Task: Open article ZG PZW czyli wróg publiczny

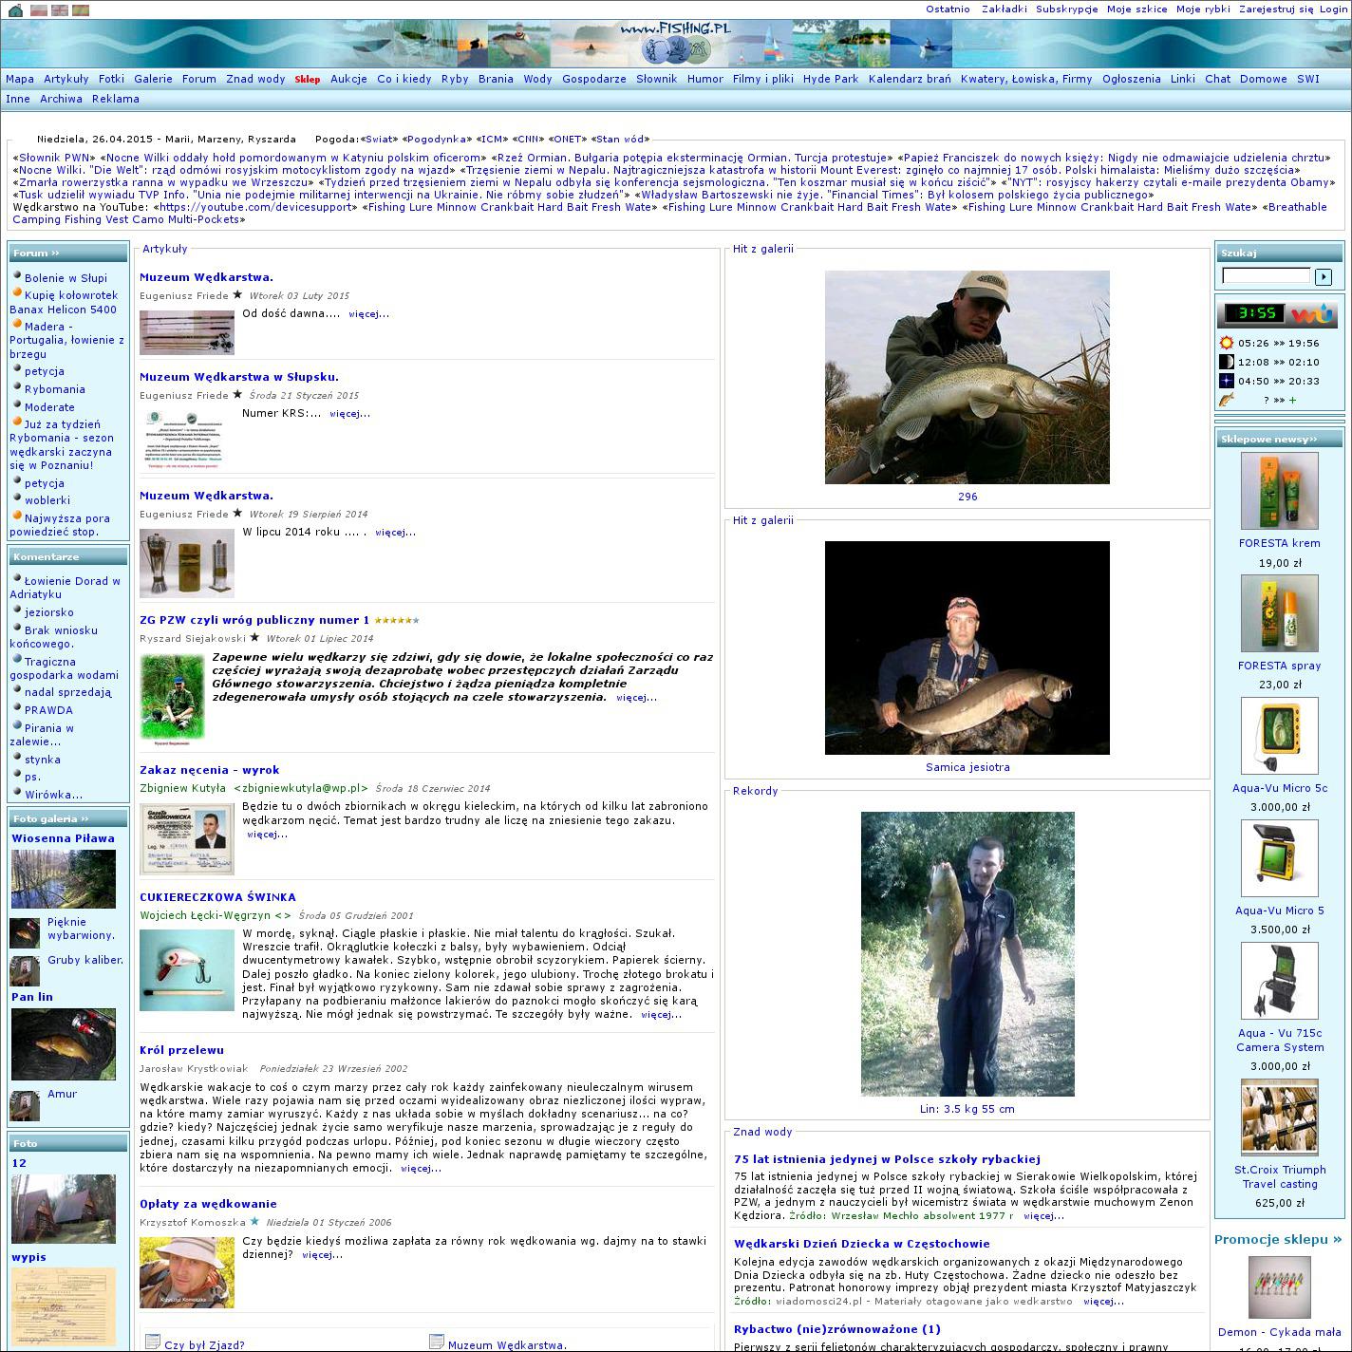Action: [253, 620]
